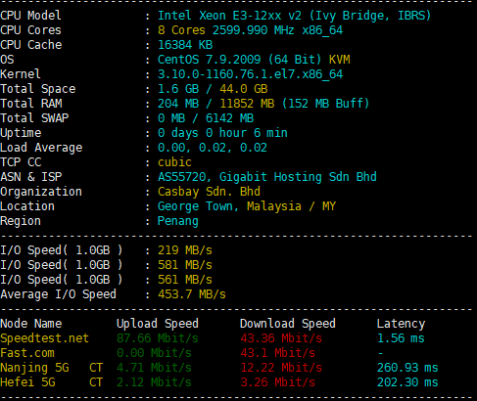Click the Nanjing 5G latency value
Image resolution: width=477 pixels, height=401 pixels.
[407, 368]
